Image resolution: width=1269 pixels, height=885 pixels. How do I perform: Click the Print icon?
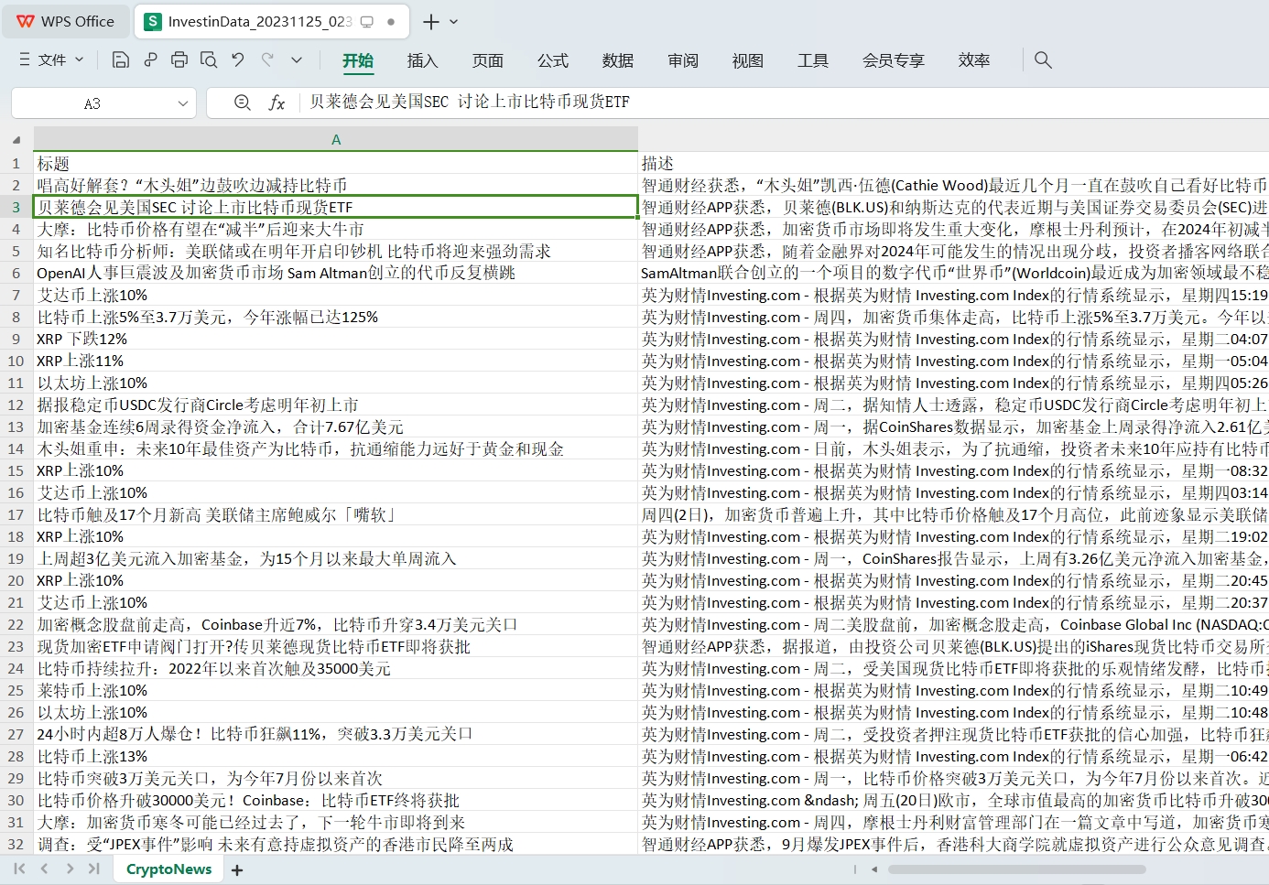179,60
